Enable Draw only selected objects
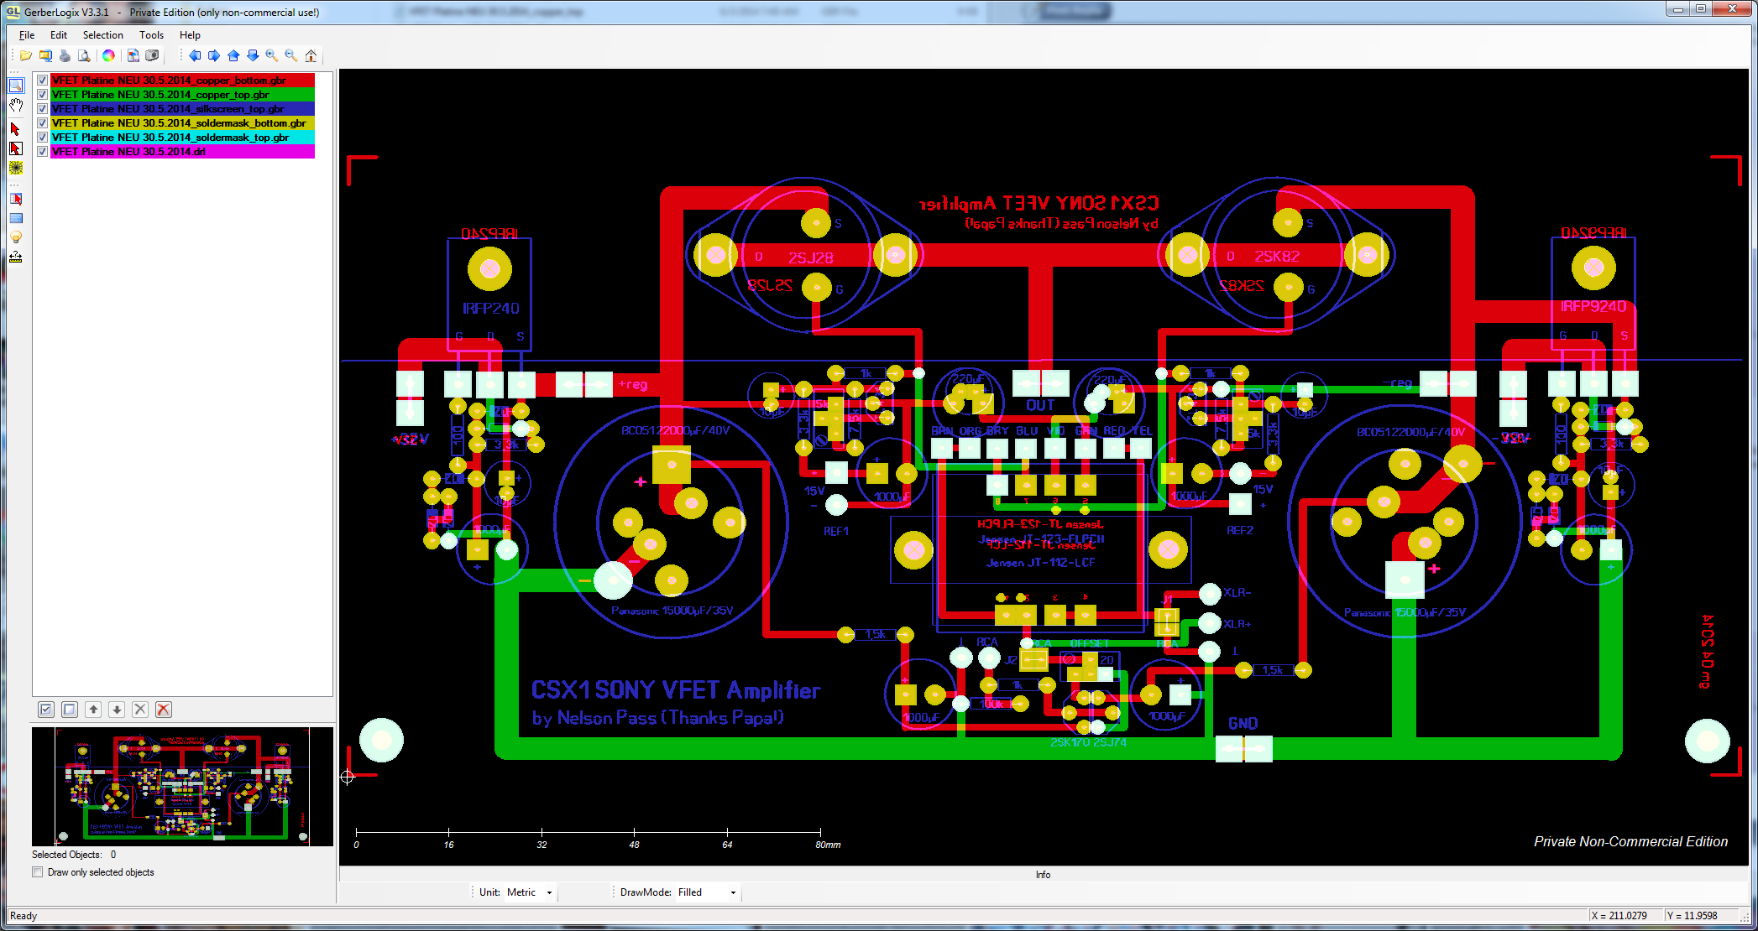 (x=38, y=872)
